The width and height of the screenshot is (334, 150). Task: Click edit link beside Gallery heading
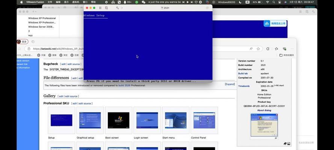click(61, 96)
